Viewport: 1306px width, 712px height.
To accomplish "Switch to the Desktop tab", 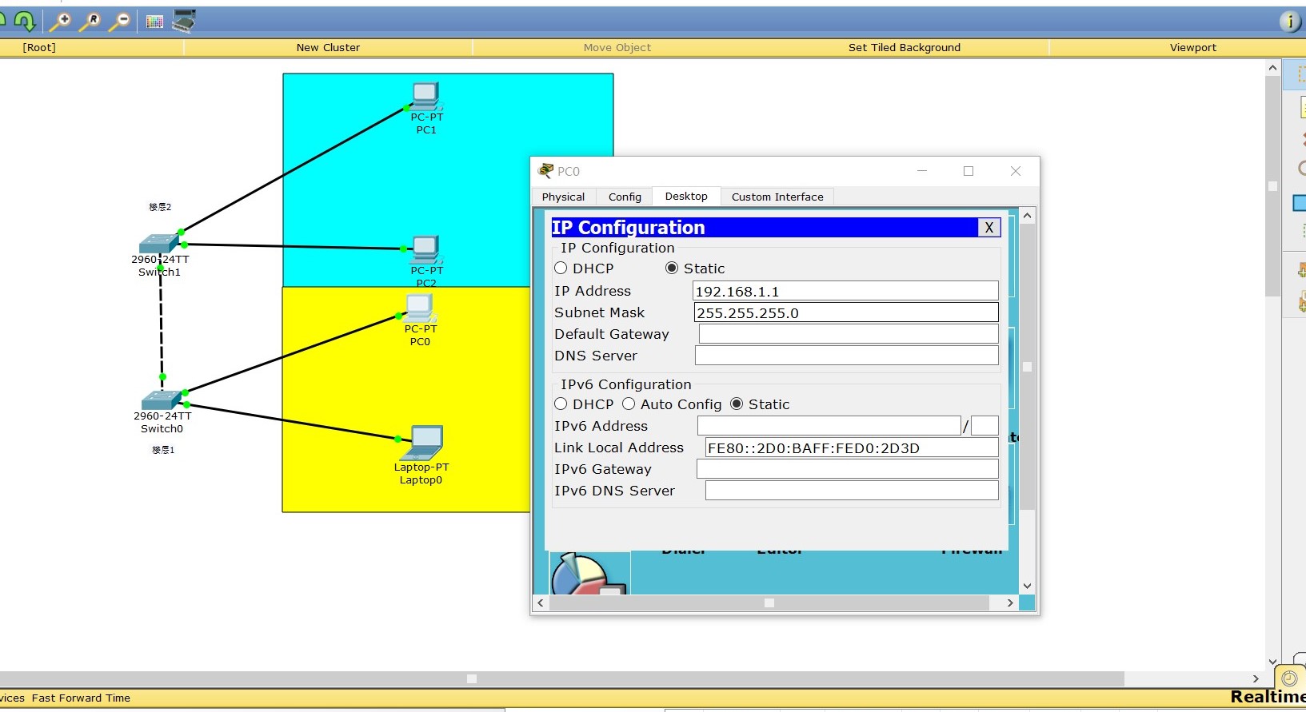I will coord(686,196).
